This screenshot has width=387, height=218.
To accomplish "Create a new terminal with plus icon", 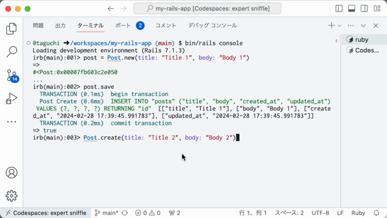I will coord(331,25).
